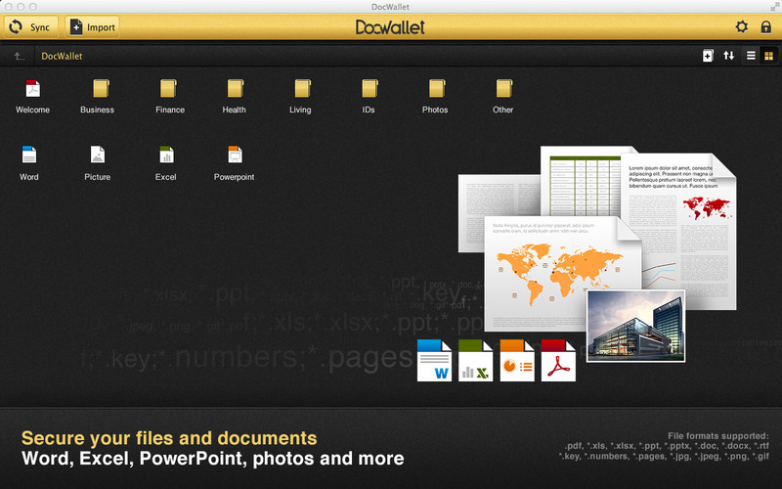Open the settings gear icon
Screen dimensions: 782x489
coord(741,27)
